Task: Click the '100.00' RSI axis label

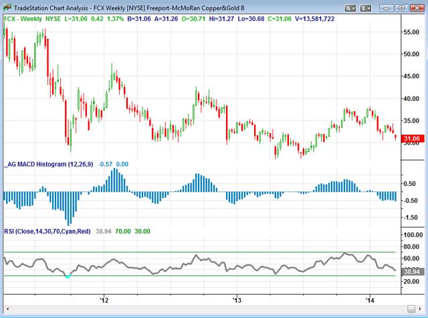Action: [x=413, y=235]
